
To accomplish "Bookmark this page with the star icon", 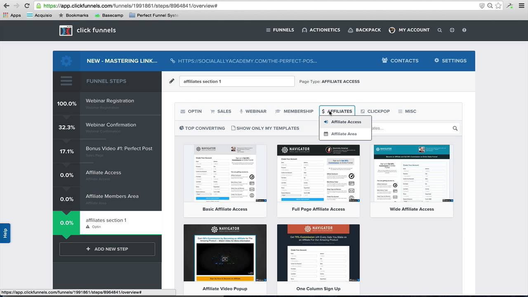I will [x=498, y=6].
